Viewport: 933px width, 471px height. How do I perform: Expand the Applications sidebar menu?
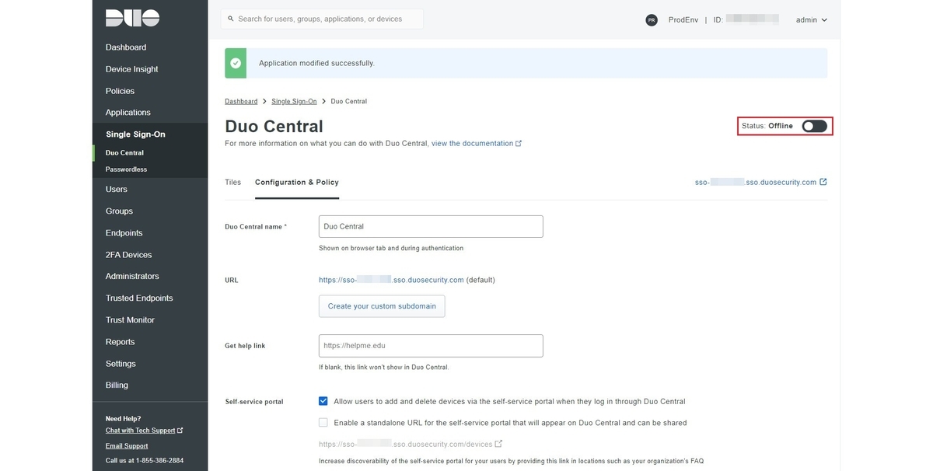point(128,113)
